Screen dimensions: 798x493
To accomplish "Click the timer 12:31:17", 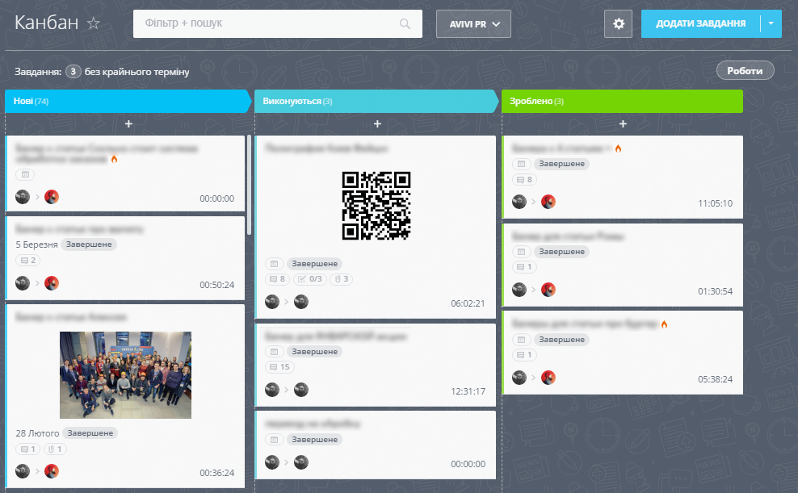I will click(468, 391).
